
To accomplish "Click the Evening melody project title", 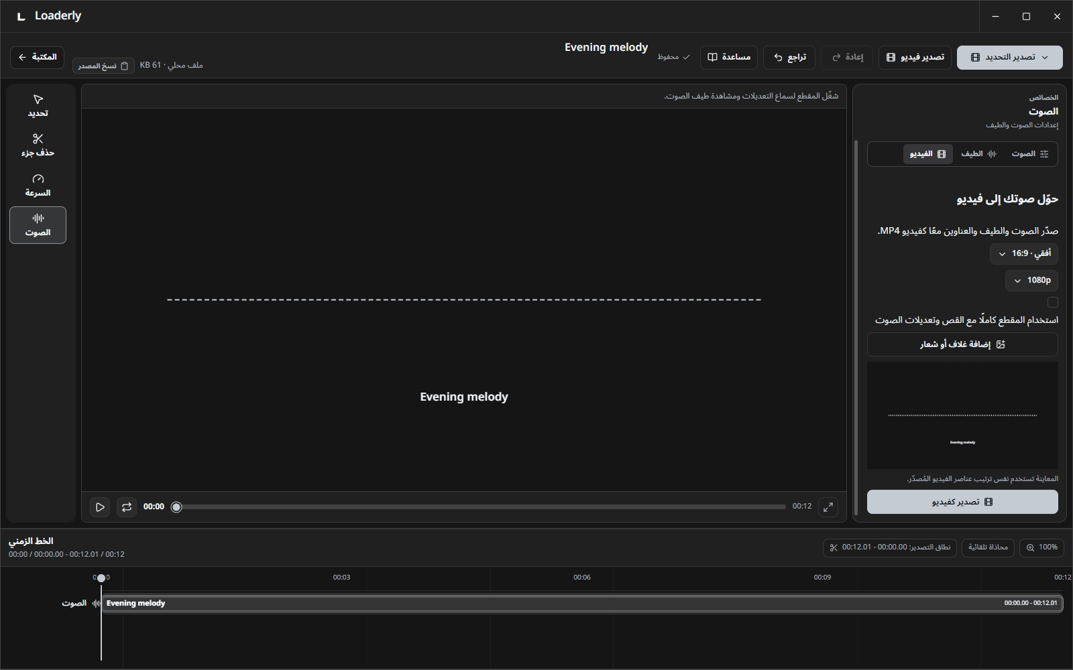I will point(606,48).
